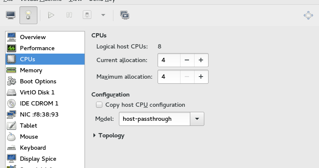Open the manage snapshots icon
This screenshot has width=319, height=168.
click(x=124, y=15)
